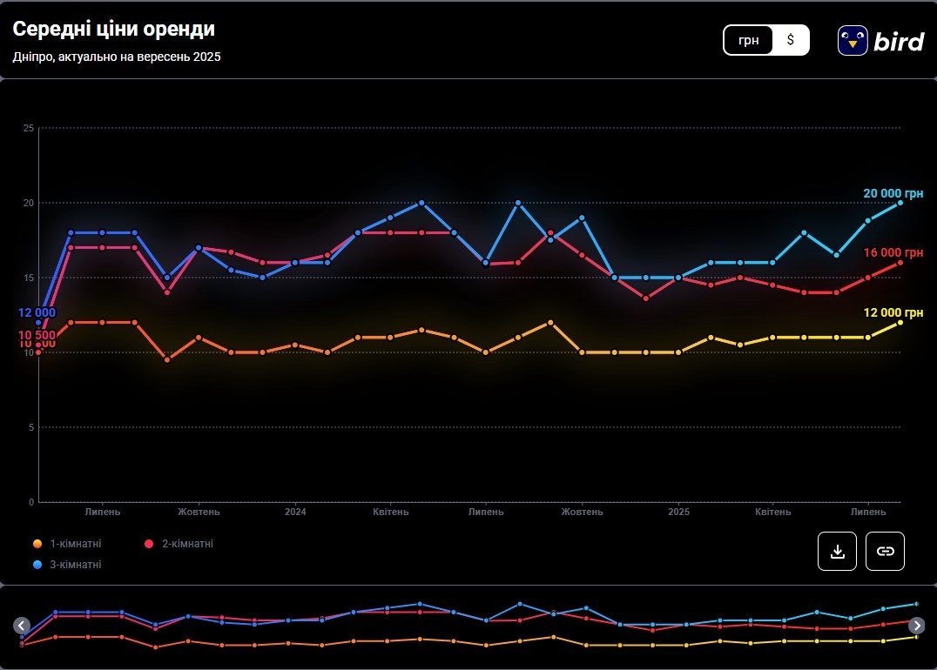Click the orange 1-кімнатні legend dot
Image resolution: width=937 pixels, height=670 pixels.
tap(37, 544)
